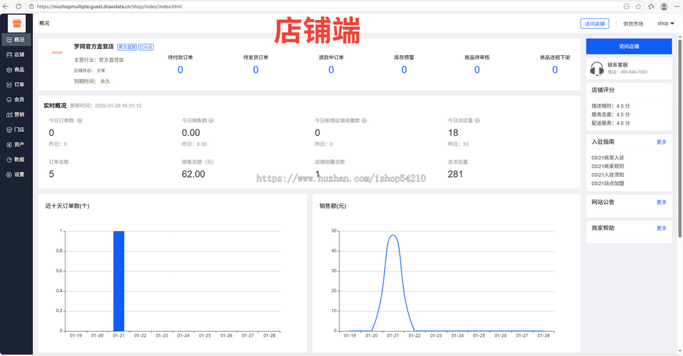Click help icon beside 今日浏览量
The height and width of the screenshot is (356, 683).
point(477,121)
